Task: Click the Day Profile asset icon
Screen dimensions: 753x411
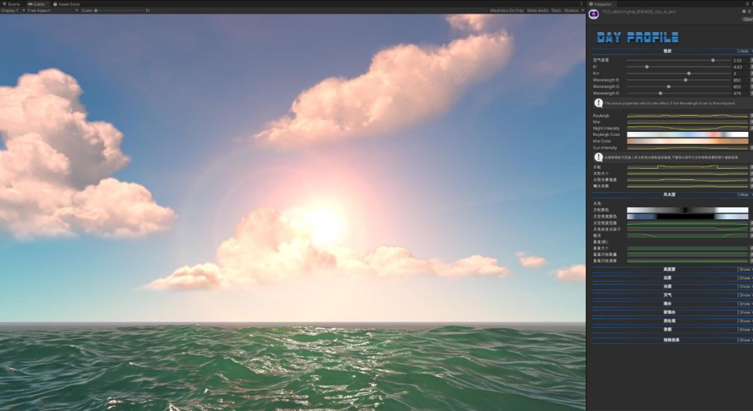Action: 593,14
